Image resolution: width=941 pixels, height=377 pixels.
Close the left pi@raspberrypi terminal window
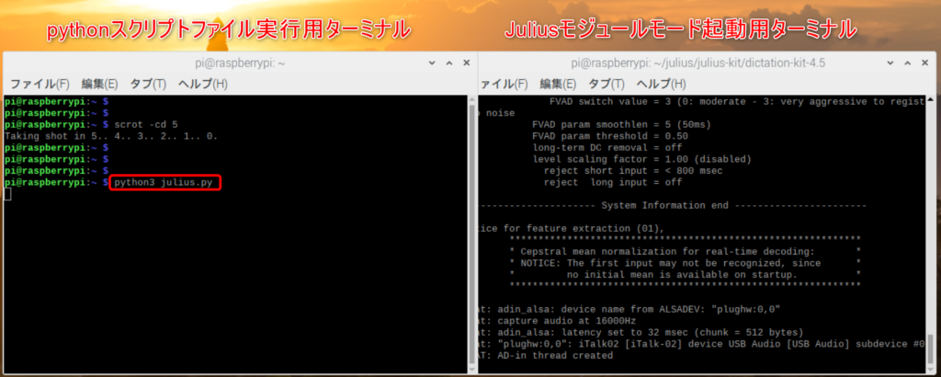click(x=464, y=63)
